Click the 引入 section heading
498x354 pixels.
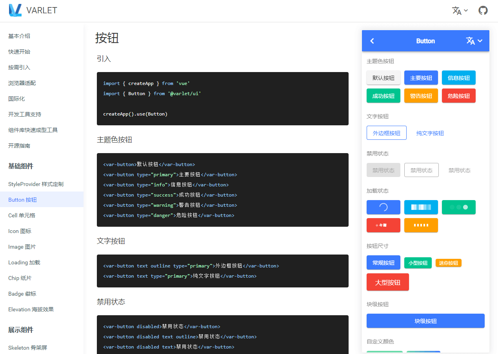pyautogui.click(x=104, y=59)
